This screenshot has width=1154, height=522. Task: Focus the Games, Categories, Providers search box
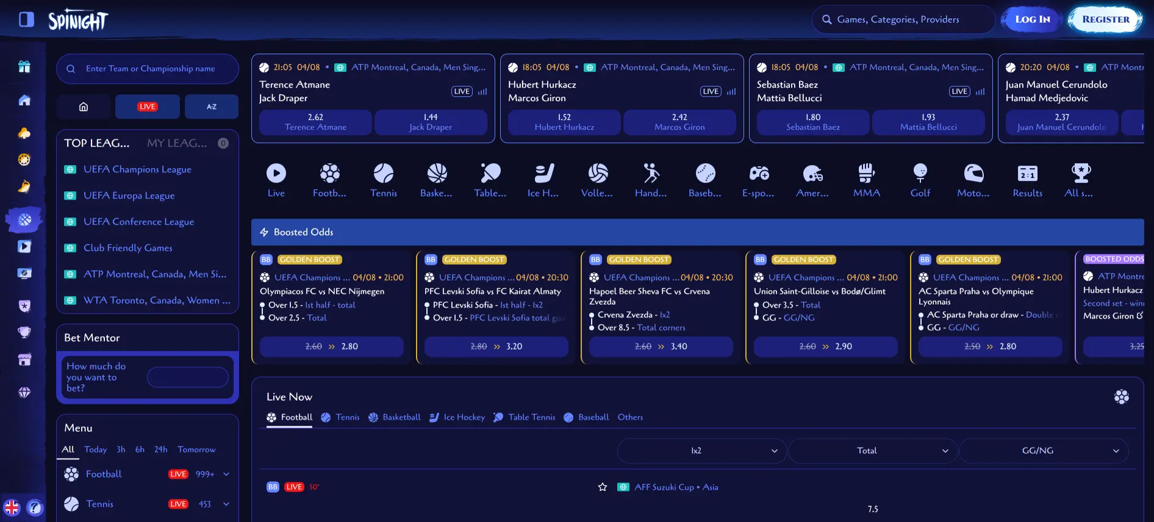(x=903, y=19)
